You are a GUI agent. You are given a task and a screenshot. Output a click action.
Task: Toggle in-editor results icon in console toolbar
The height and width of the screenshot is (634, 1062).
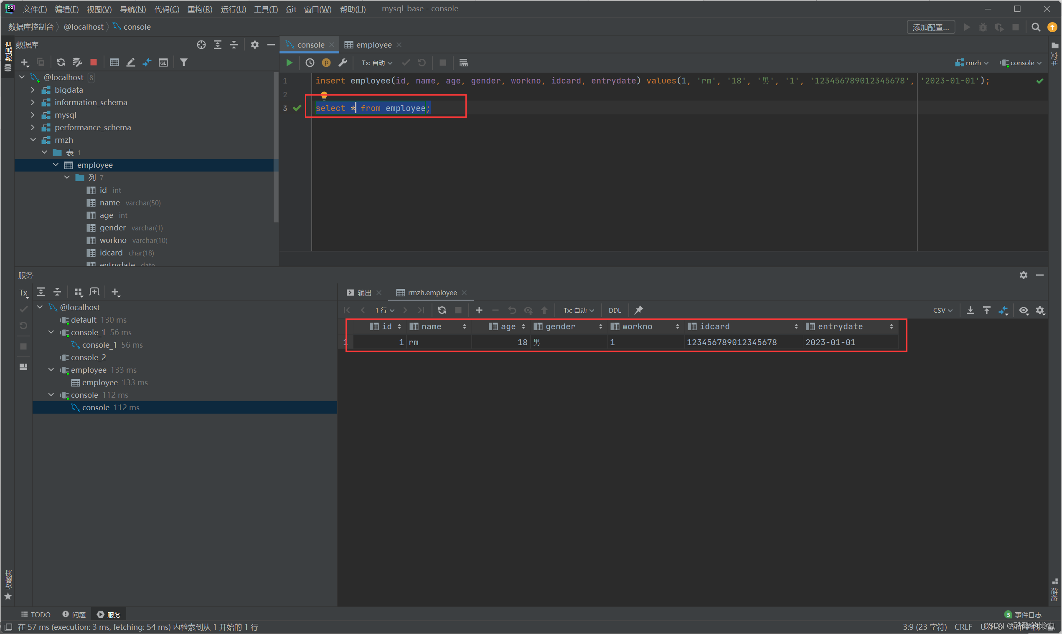(x=463, y=63)
